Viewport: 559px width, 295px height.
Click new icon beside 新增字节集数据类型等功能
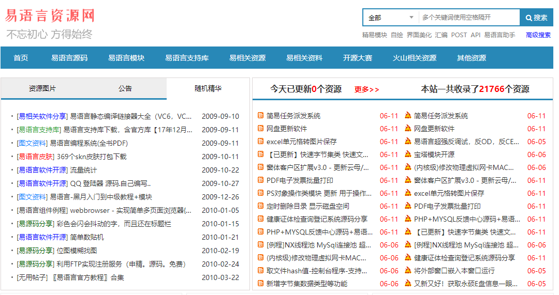click(260, 283)
